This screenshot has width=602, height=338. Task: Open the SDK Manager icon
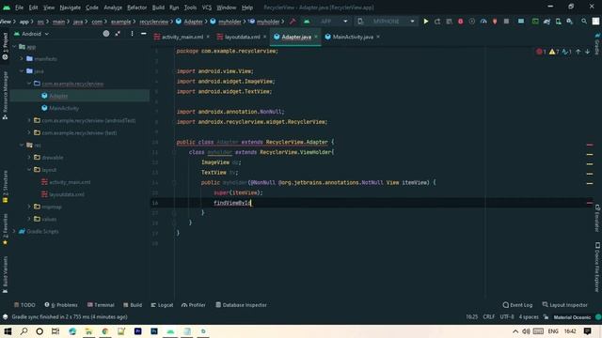(570, 22)
